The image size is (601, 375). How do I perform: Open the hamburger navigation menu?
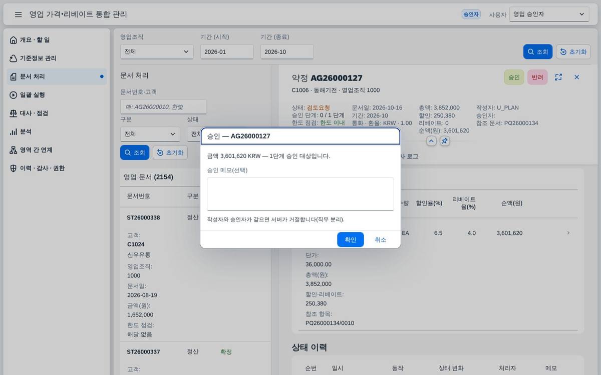(18, 14)
